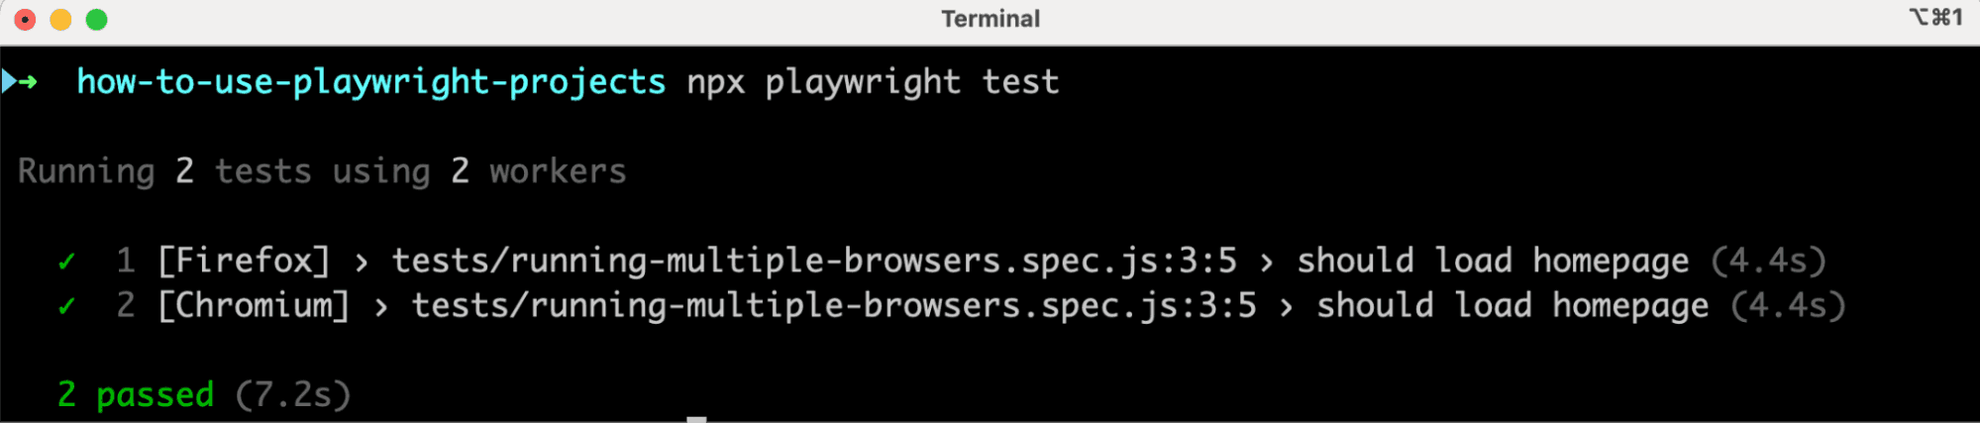
Task: Click the Firefox test's 4.4s duration
Action: click(1768, 261)
